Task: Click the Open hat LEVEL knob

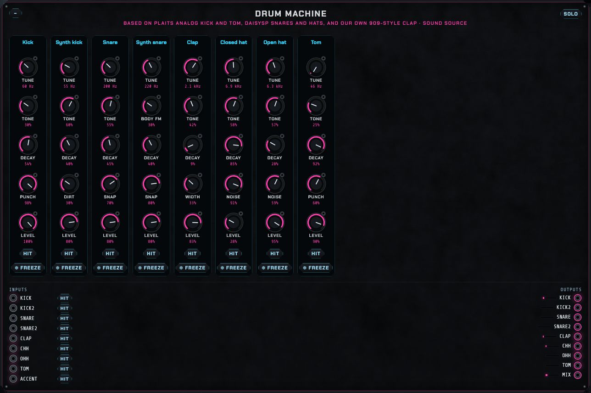Action: [275, 223]
